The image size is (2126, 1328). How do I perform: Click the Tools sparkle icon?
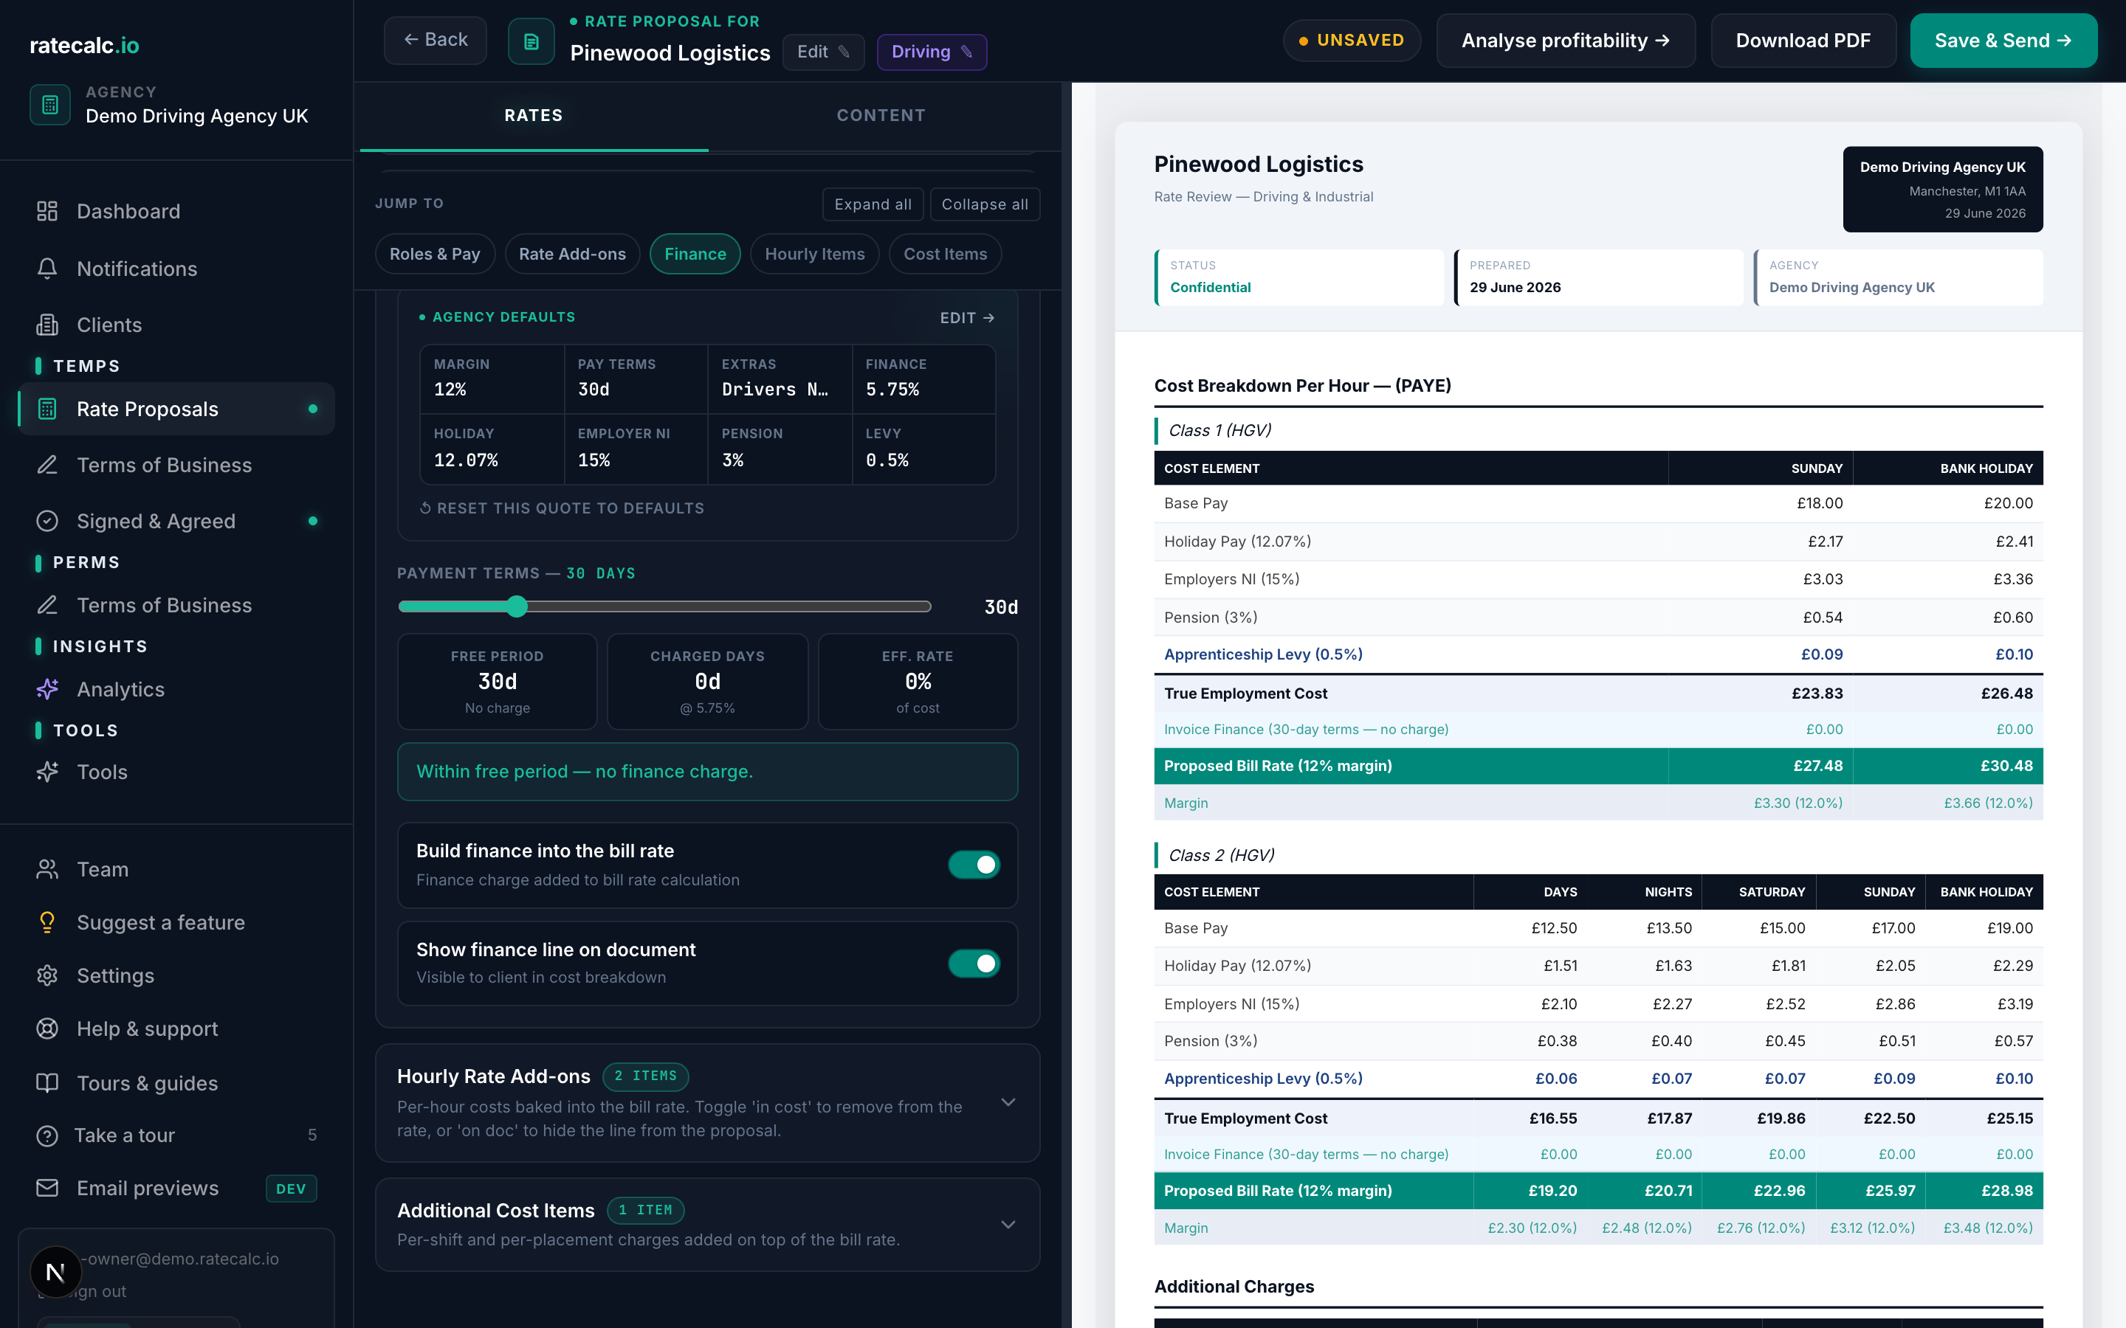point(47,772)
